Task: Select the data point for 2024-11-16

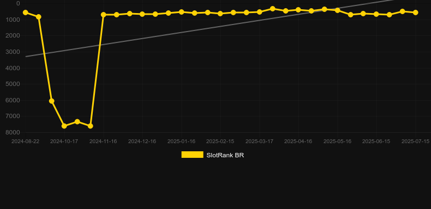Action: (x=103, y=15)
